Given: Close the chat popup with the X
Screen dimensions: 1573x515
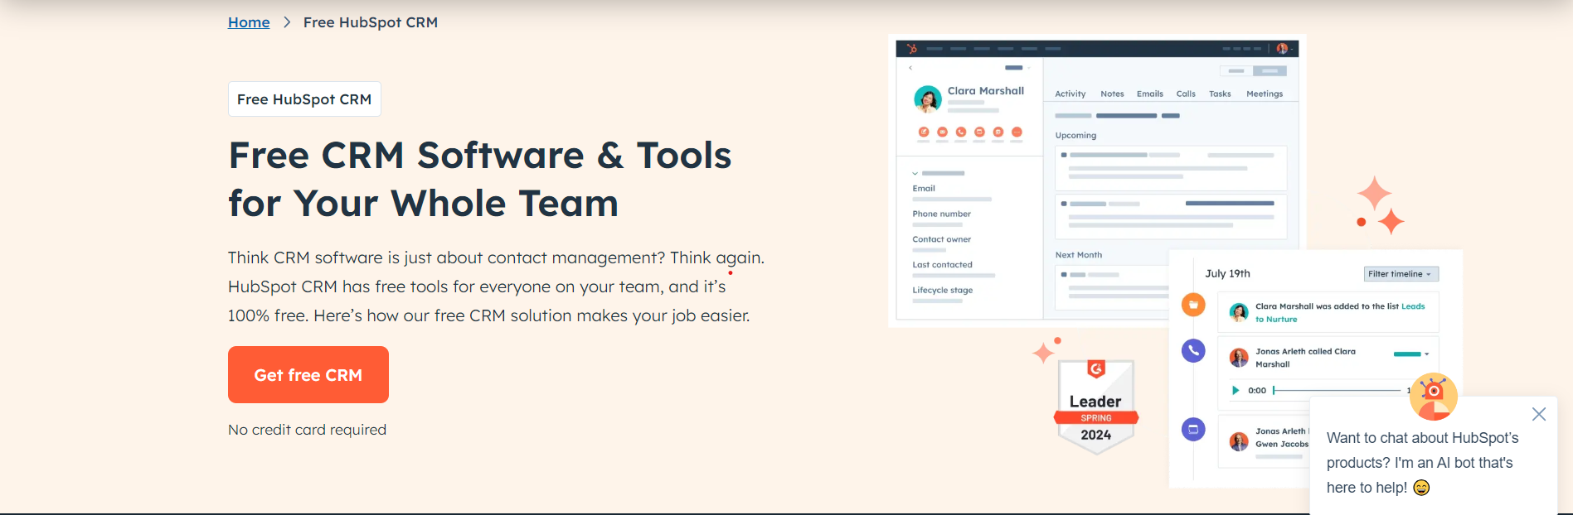Looking at the screenshot, I should 1539,414.
